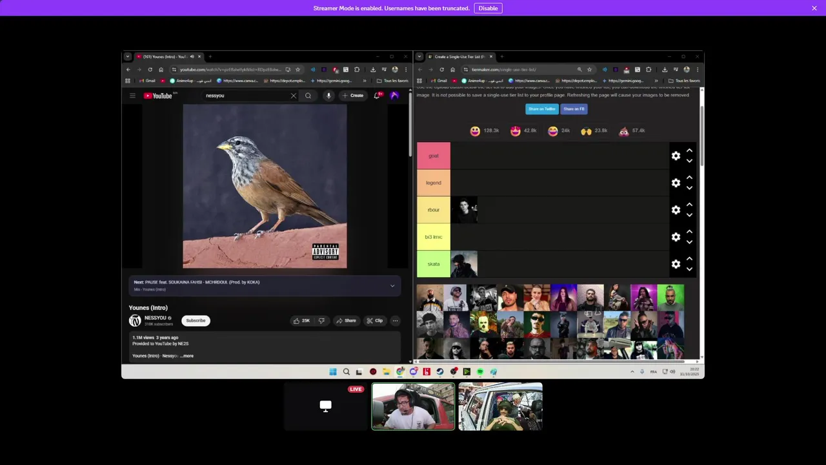Image resolution: width=826 pixels, height=465 pixels.
Task: Select the green 'skata' tier label
Action: (434, 264)
